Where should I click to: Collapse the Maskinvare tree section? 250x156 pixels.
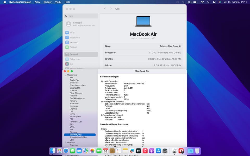click(65, 75)
